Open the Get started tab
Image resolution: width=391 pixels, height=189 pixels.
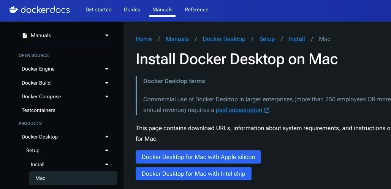(x=98, y=9)
